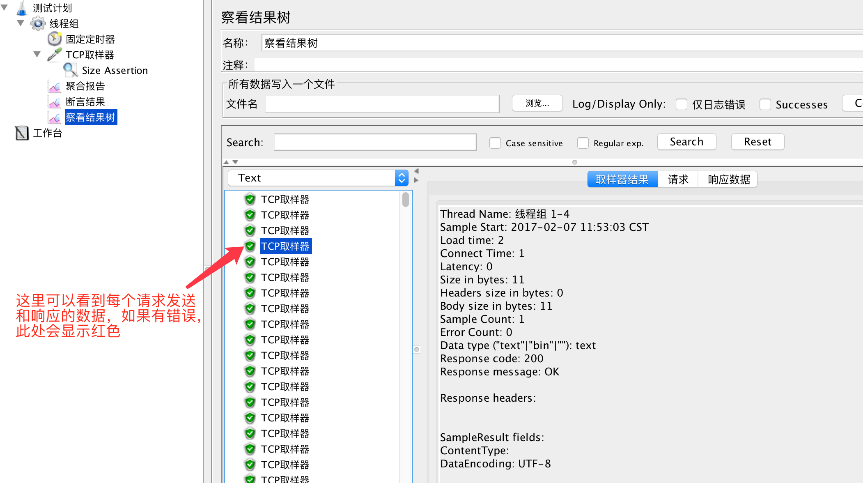Click the TCP取样器 sampler icon in the tree

tap(55, 54)
